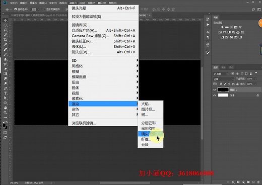Image resolution: width=262 pixels, height=185 pixels.
Task: Change screen mode icon at toolbox bottom
Action: coord(6,138)
